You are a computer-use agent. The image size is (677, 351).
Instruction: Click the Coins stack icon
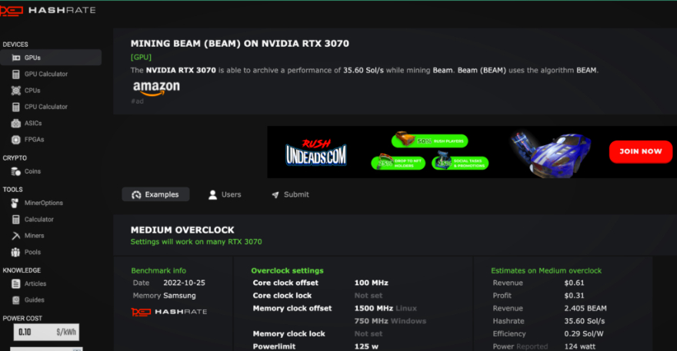(16, 171)
